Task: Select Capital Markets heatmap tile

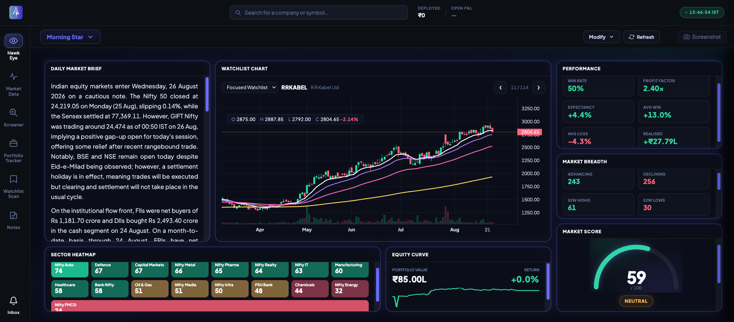Action: click(150, 269)
